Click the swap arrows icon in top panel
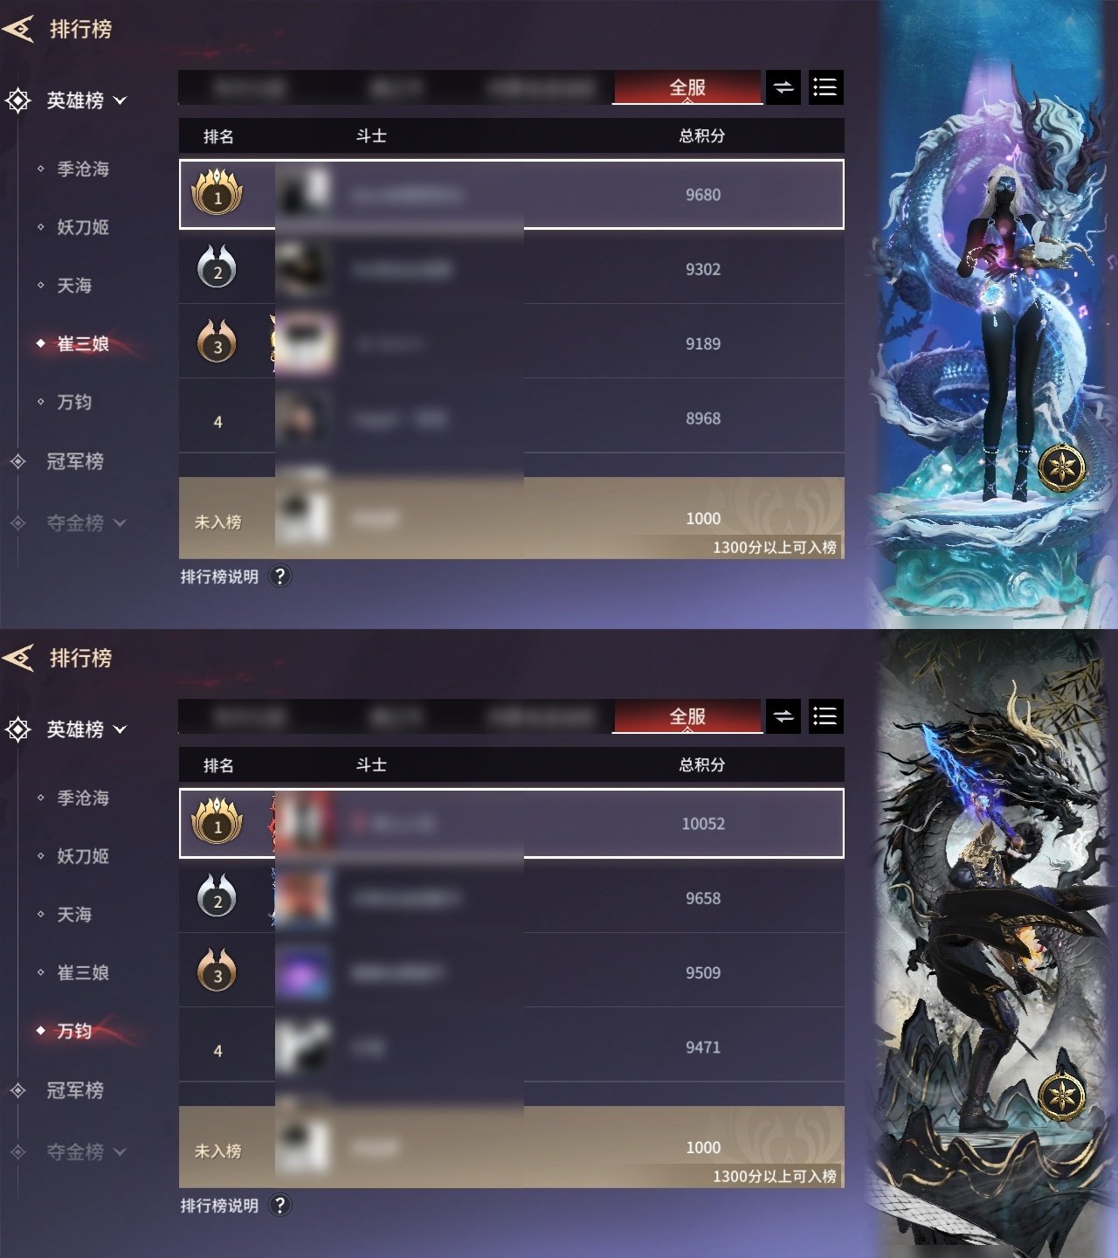The width and height of the screenshot is (1118, 1258). point(783,87)
